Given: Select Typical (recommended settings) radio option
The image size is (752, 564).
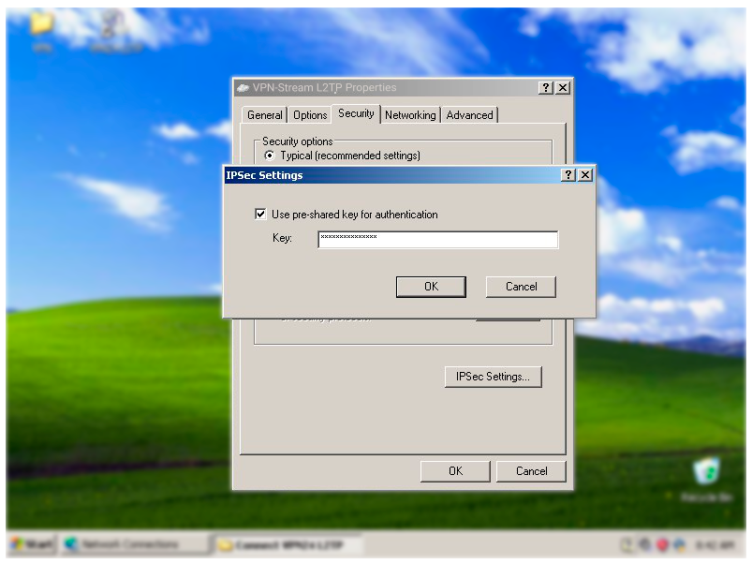Looking at the screenshot, I should [270, 156].
